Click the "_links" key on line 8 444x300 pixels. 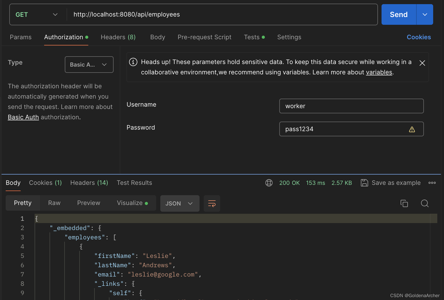coord(109,284)
